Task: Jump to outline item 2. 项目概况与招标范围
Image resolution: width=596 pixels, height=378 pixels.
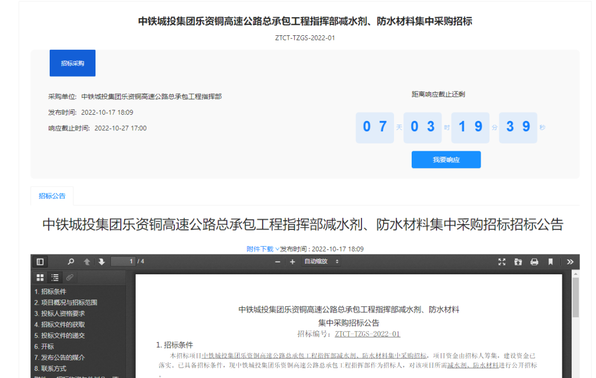Action: pyautogui.click(x=66, y=303)
